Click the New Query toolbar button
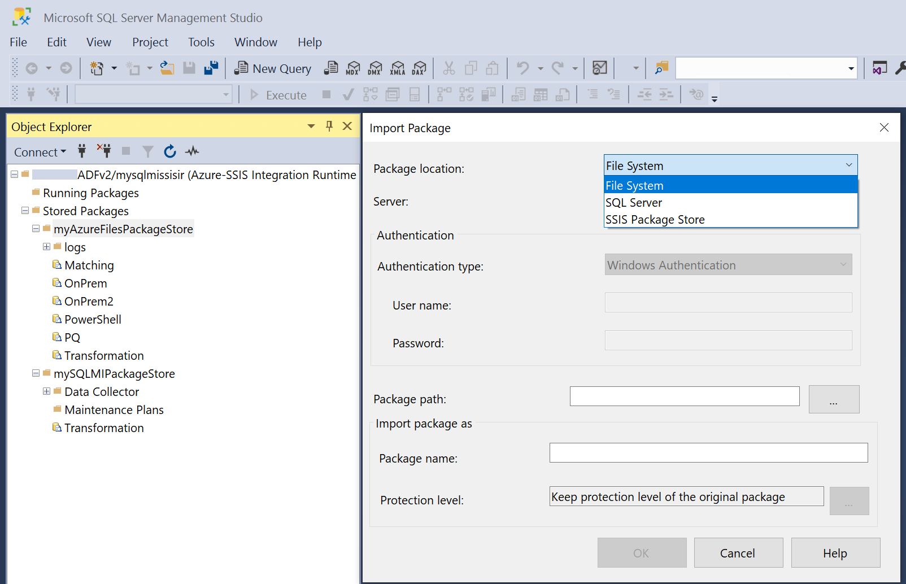This screenshot has height=584, width=906. tap(273, 68)
